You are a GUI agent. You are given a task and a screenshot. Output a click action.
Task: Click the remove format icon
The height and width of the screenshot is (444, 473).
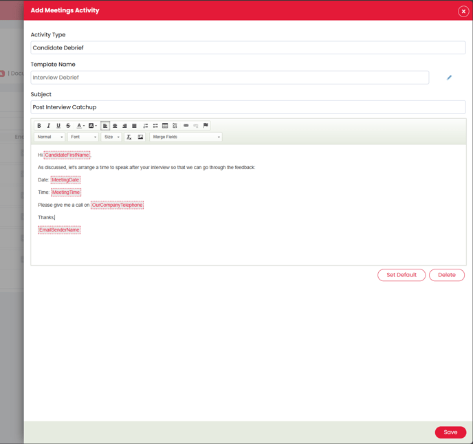pyautogui.click(x=129, y=137)
